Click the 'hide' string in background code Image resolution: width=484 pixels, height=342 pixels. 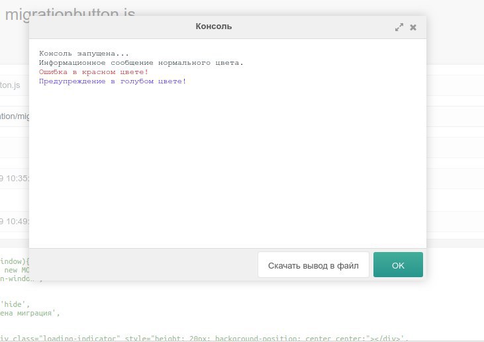click(15, 304)
